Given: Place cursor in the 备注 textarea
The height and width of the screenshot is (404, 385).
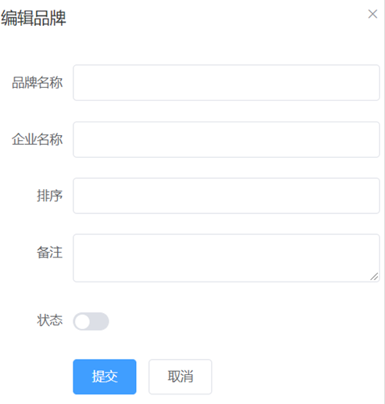Looking at the screenshot, I should [x=226, y=258].
